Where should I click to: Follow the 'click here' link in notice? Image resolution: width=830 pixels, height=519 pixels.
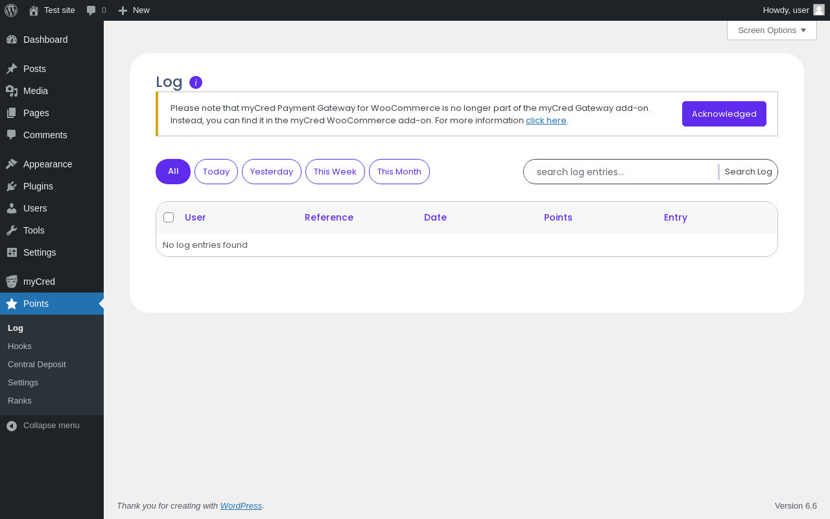(546, 121)
